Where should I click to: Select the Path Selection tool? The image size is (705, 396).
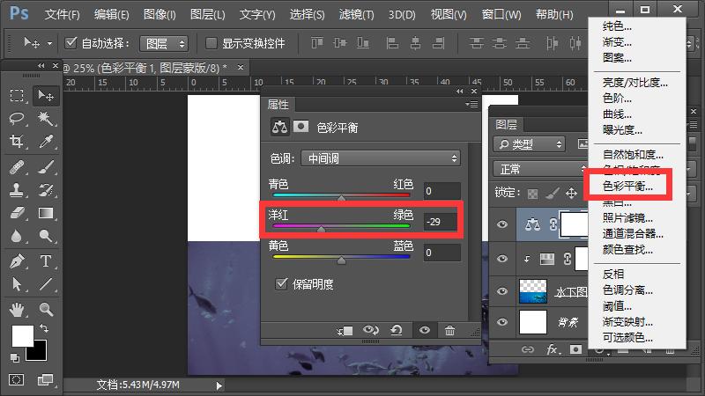17,283
